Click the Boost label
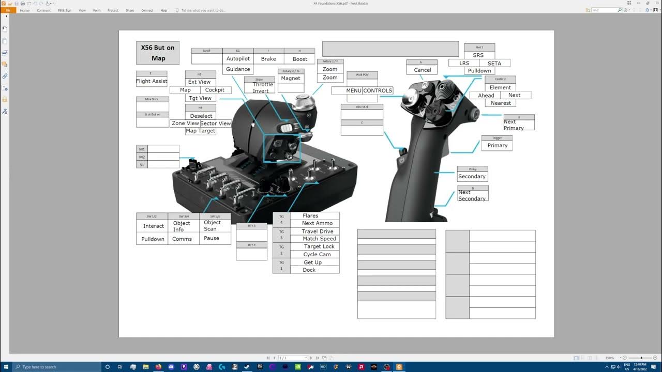Viewport: 662px width, 372px height. [x=300, y=59]
